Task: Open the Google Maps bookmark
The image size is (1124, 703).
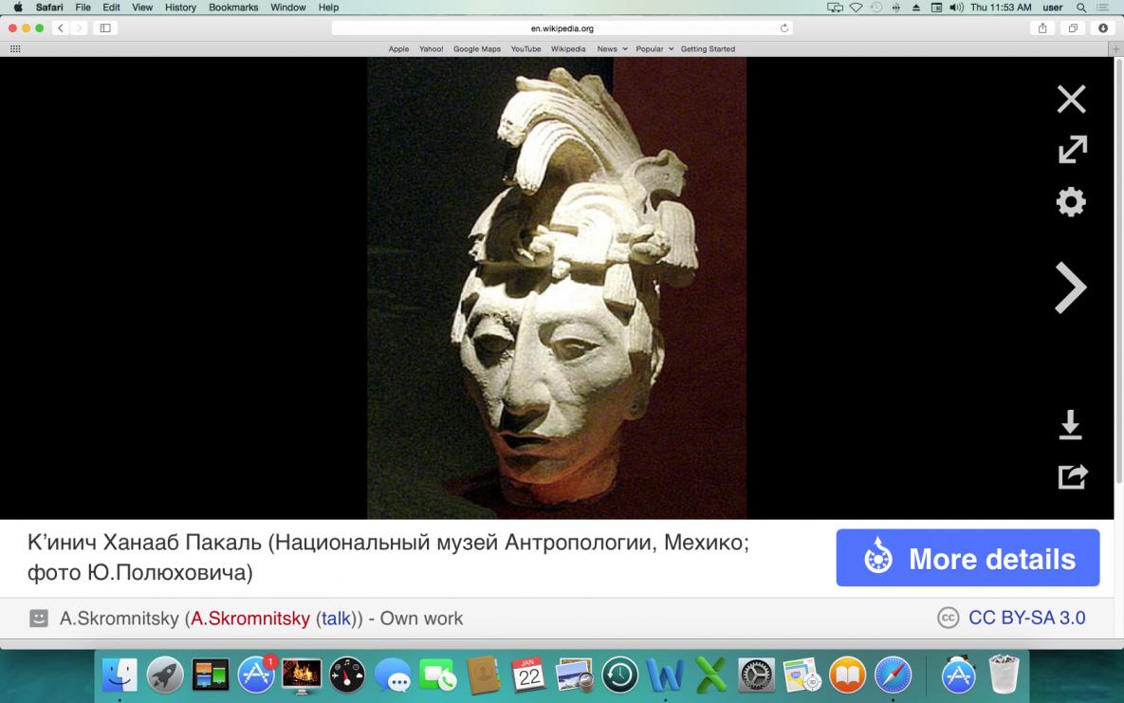Action: 477,48
